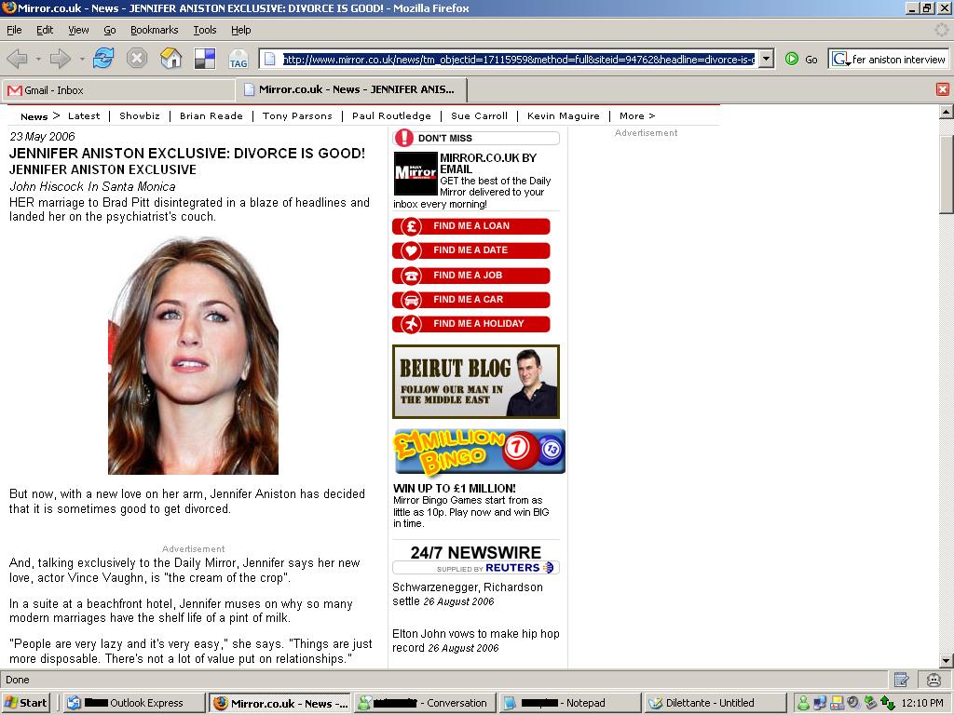The image size is (954, 715).
Task: Open the Go menu
Action: [x=110, y=30]
